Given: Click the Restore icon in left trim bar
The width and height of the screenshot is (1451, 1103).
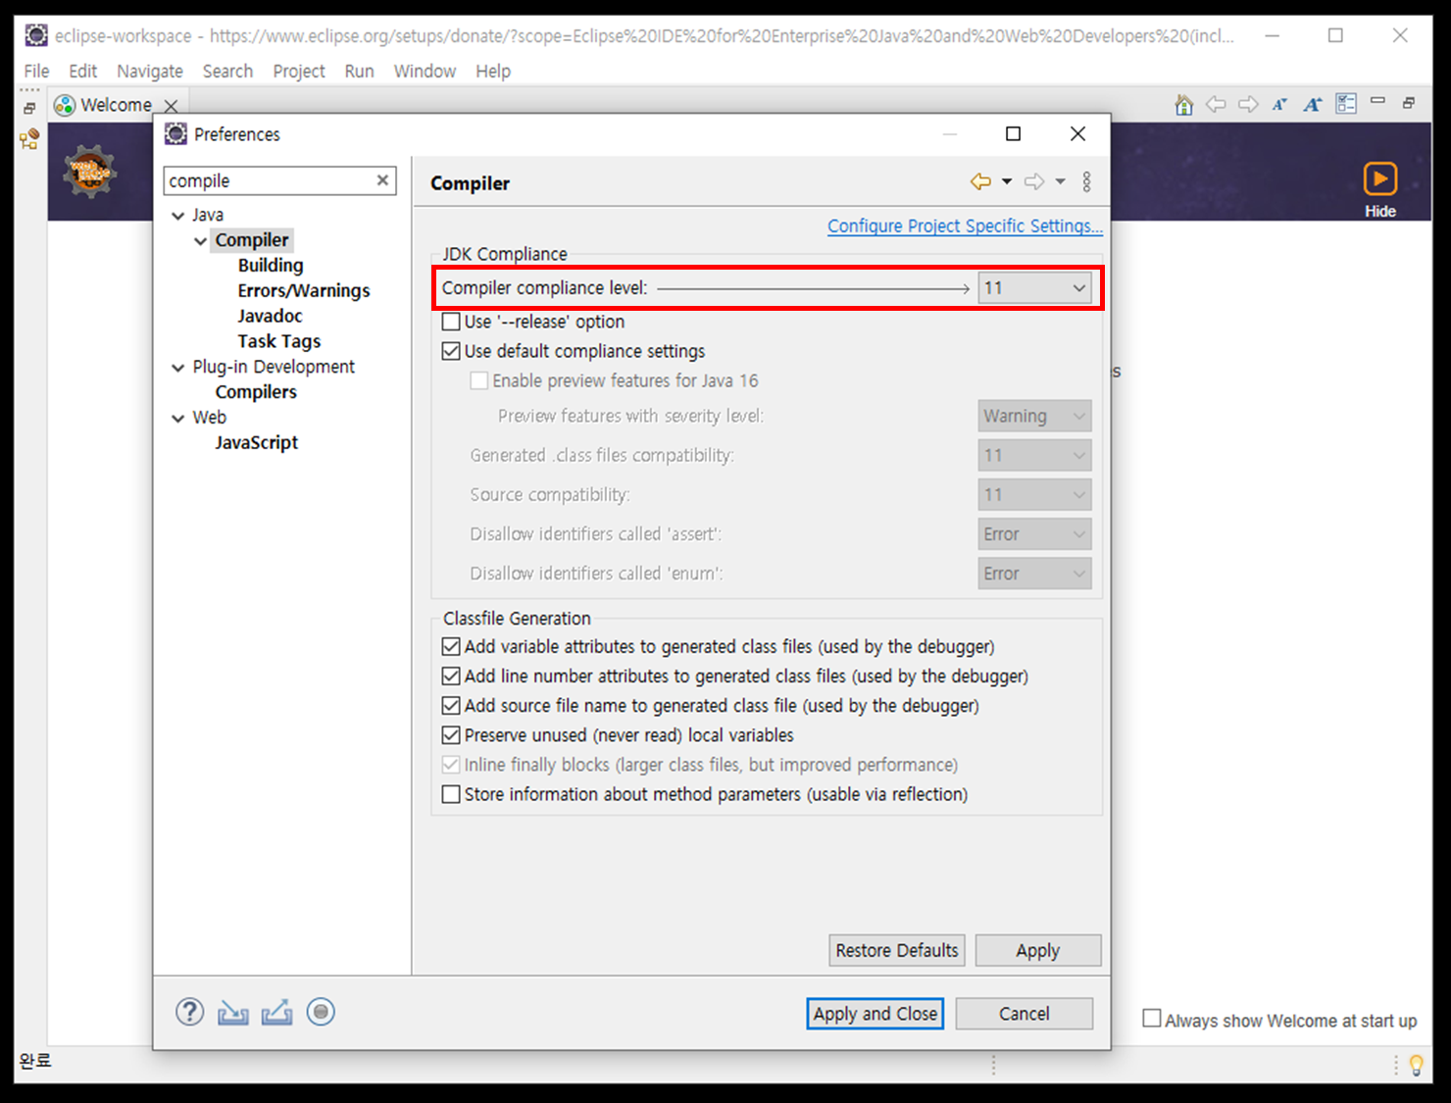Looking at the screenshot, I should pyautogui.click(x=29, y=108).
